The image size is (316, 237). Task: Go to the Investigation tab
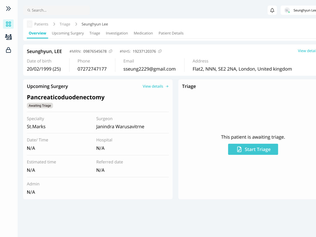click(117, 33)
